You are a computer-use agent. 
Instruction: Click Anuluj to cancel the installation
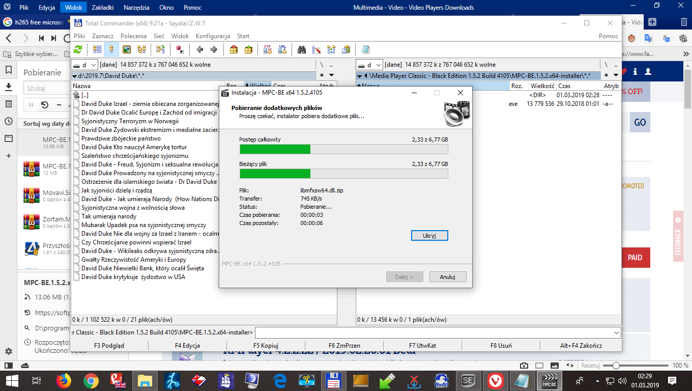click(x=447, y=277)
